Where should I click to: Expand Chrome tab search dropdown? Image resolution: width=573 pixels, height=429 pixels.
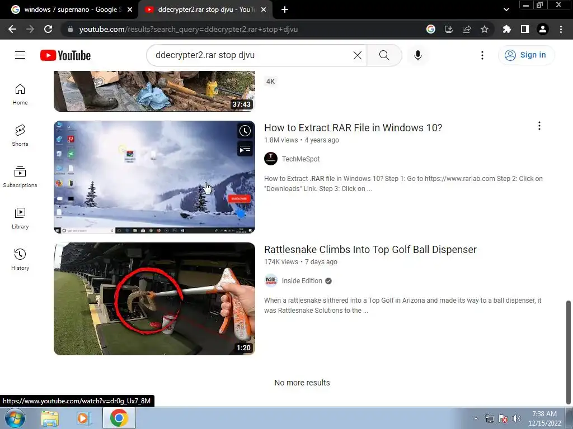[506, 9]
